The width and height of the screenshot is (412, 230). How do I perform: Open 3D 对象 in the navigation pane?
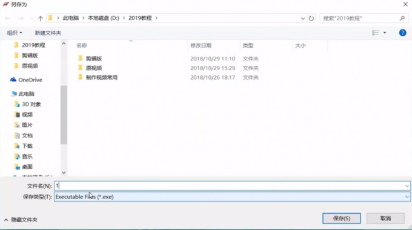31,104
